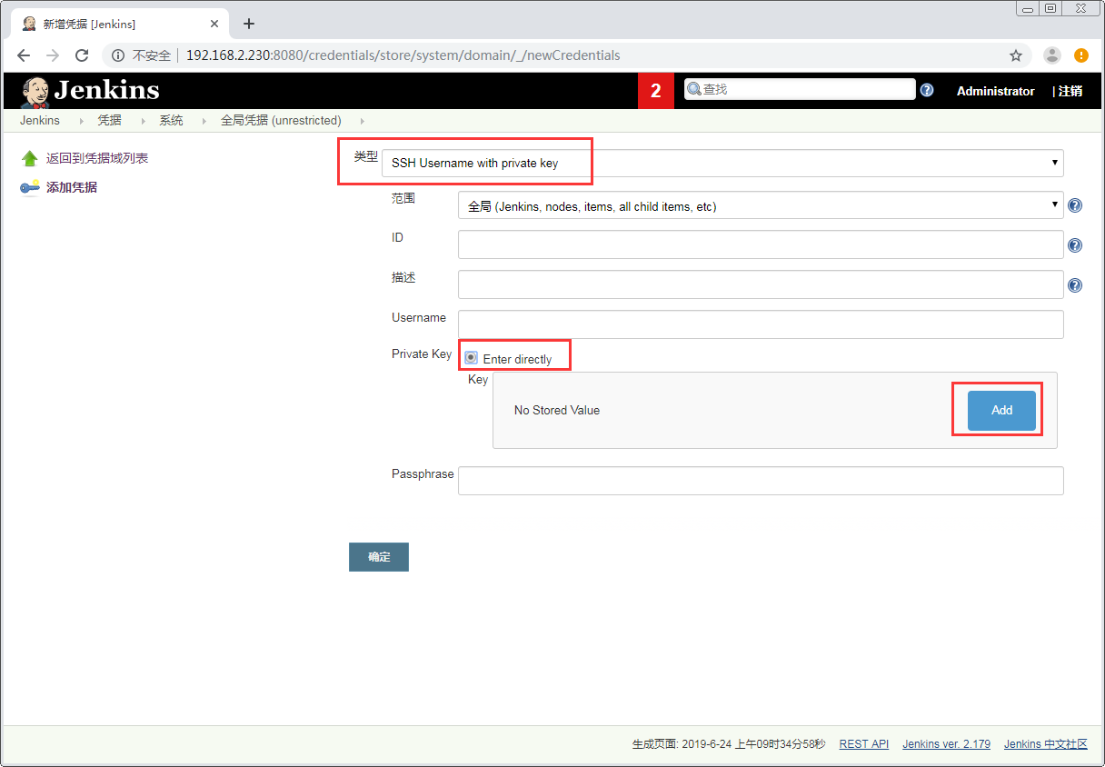
Task: Open 返回到凭据域列表 link
Action: click(x=97, y=158)
